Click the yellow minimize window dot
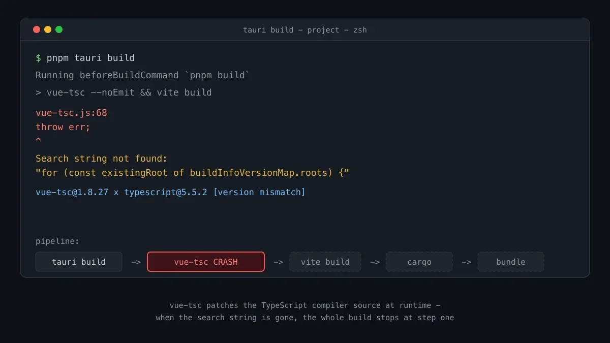The image size is (610, 343). (48, 29)
